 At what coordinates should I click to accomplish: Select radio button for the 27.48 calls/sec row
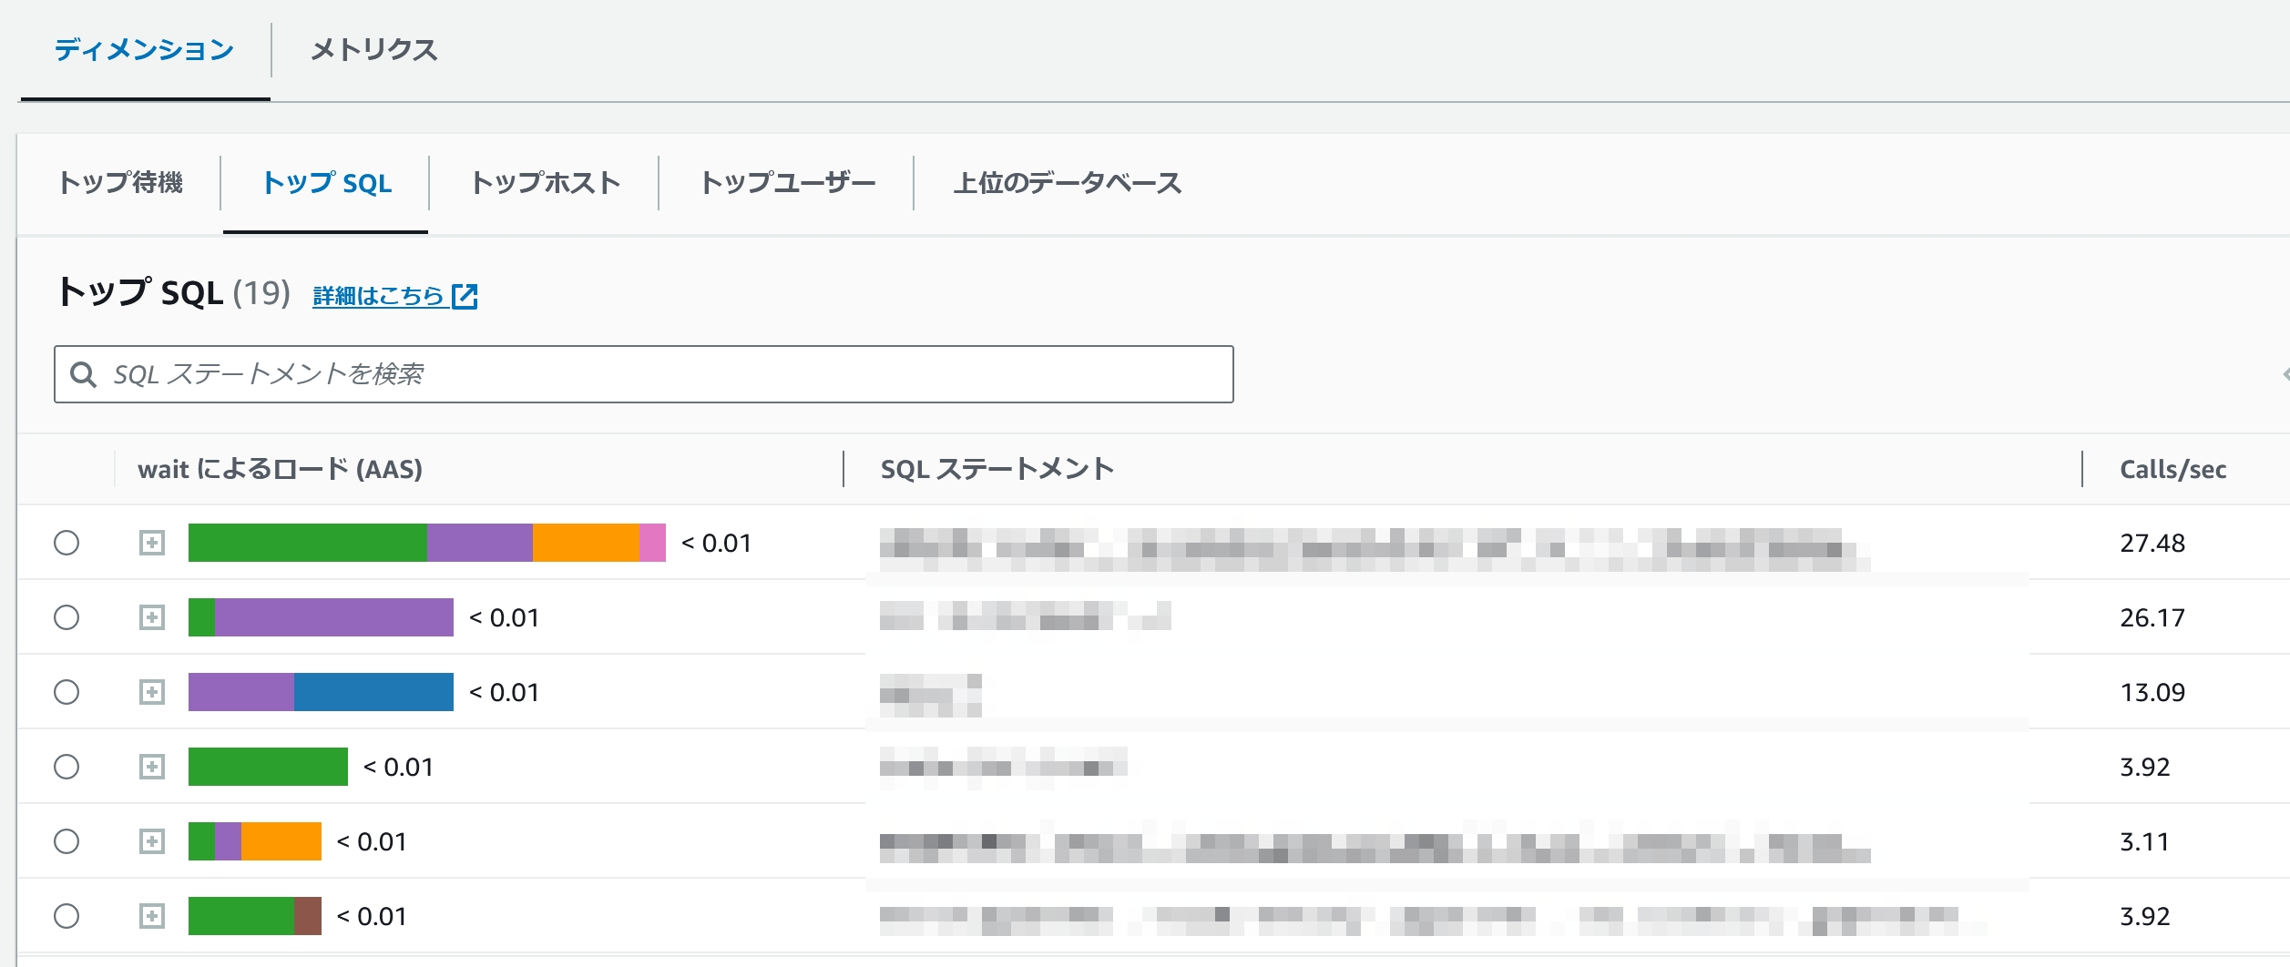(66, 543)
